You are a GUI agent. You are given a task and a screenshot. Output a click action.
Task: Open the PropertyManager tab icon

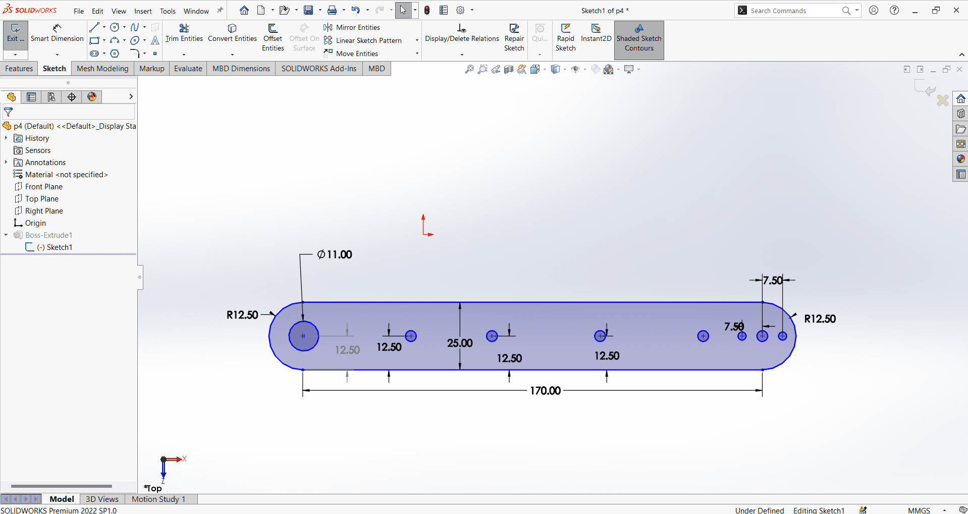[31, 97]
